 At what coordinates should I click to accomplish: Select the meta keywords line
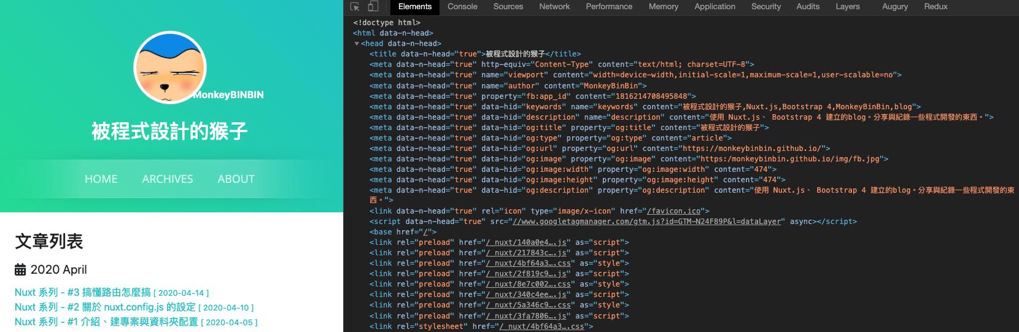coord(645,106)
